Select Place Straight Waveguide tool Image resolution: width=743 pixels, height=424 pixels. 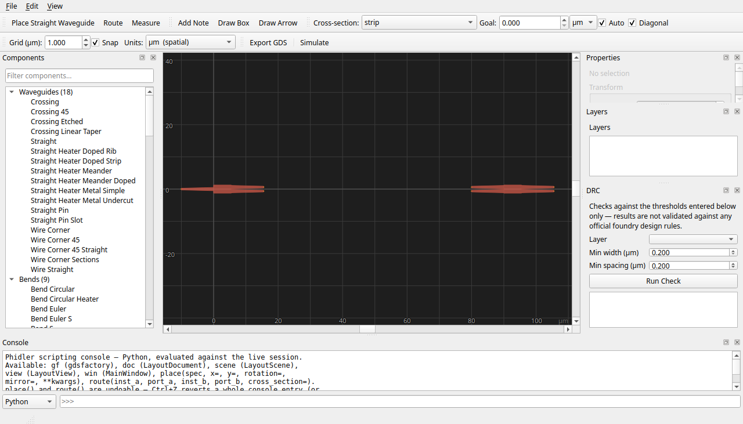pos(53,23)
